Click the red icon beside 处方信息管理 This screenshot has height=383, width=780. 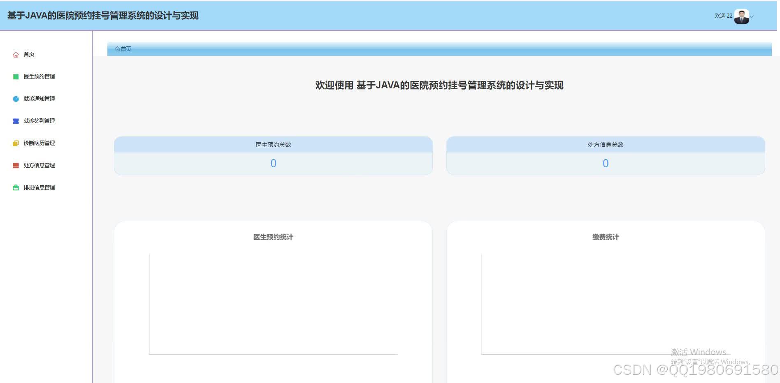click(x=16, y=165)
